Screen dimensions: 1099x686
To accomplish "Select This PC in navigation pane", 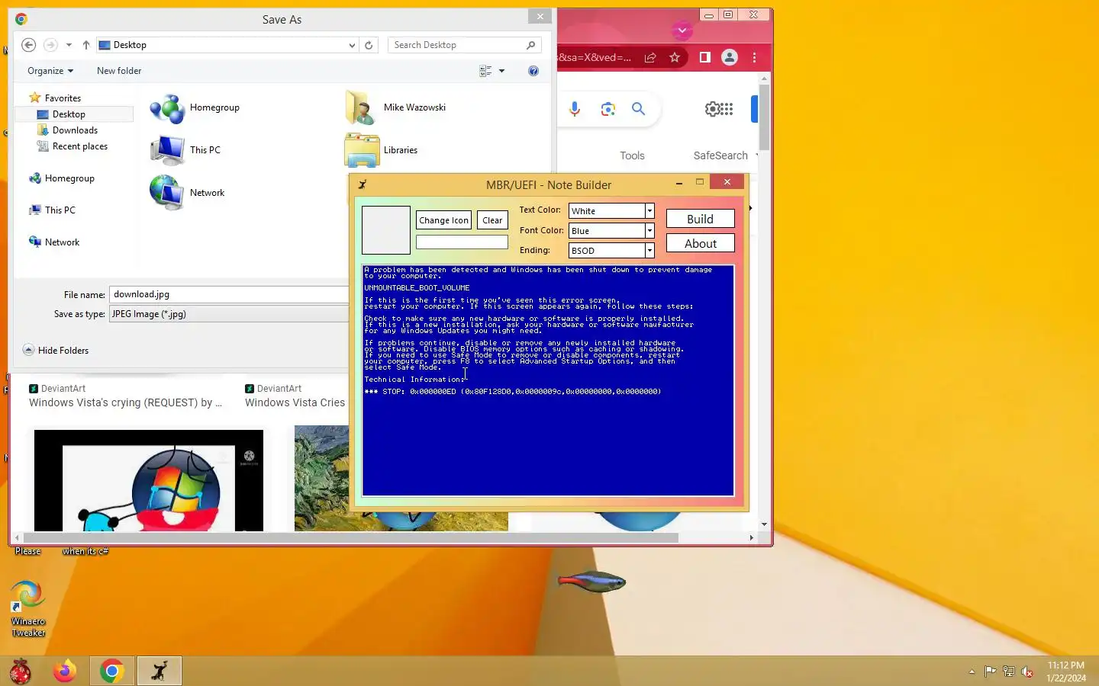I will tap(60, 210).
